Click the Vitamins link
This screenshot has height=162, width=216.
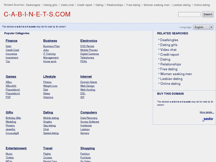point(48,97)
